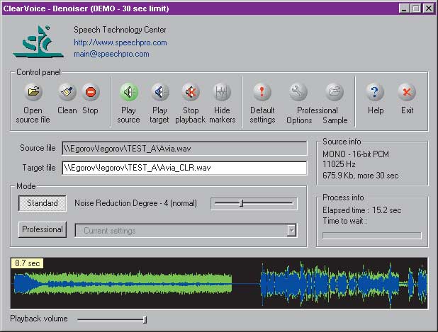Close the ClearVoice window
Viewport: 438px width, 332px height.
(x=428, y=8)
